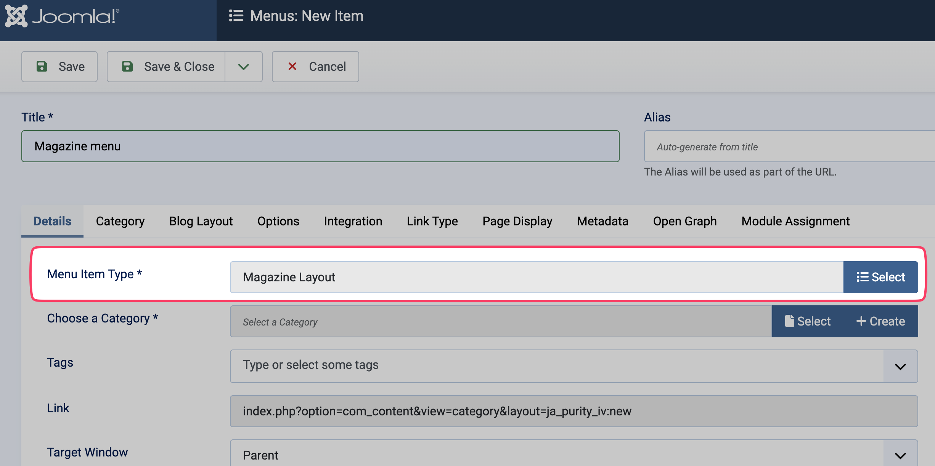Click into the Title input field
Image resolution: width=935 pixels, height=466 pixels.
(320, 146)
